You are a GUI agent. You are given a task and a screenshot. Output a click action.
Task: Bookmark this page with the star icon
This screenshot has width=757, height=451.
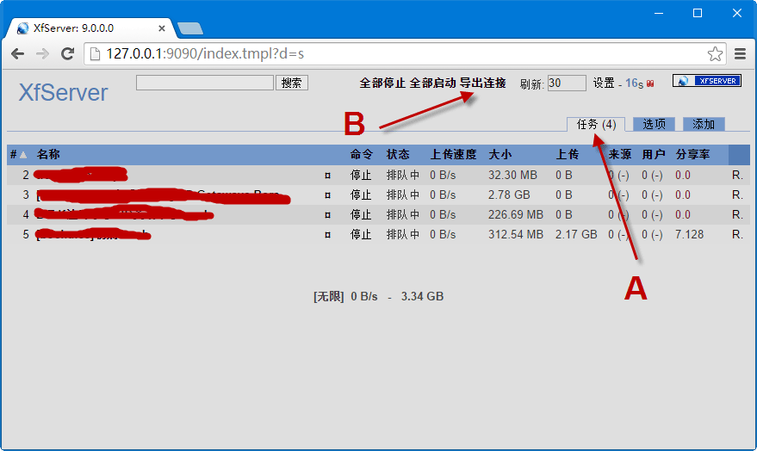(x=715, y=53)
